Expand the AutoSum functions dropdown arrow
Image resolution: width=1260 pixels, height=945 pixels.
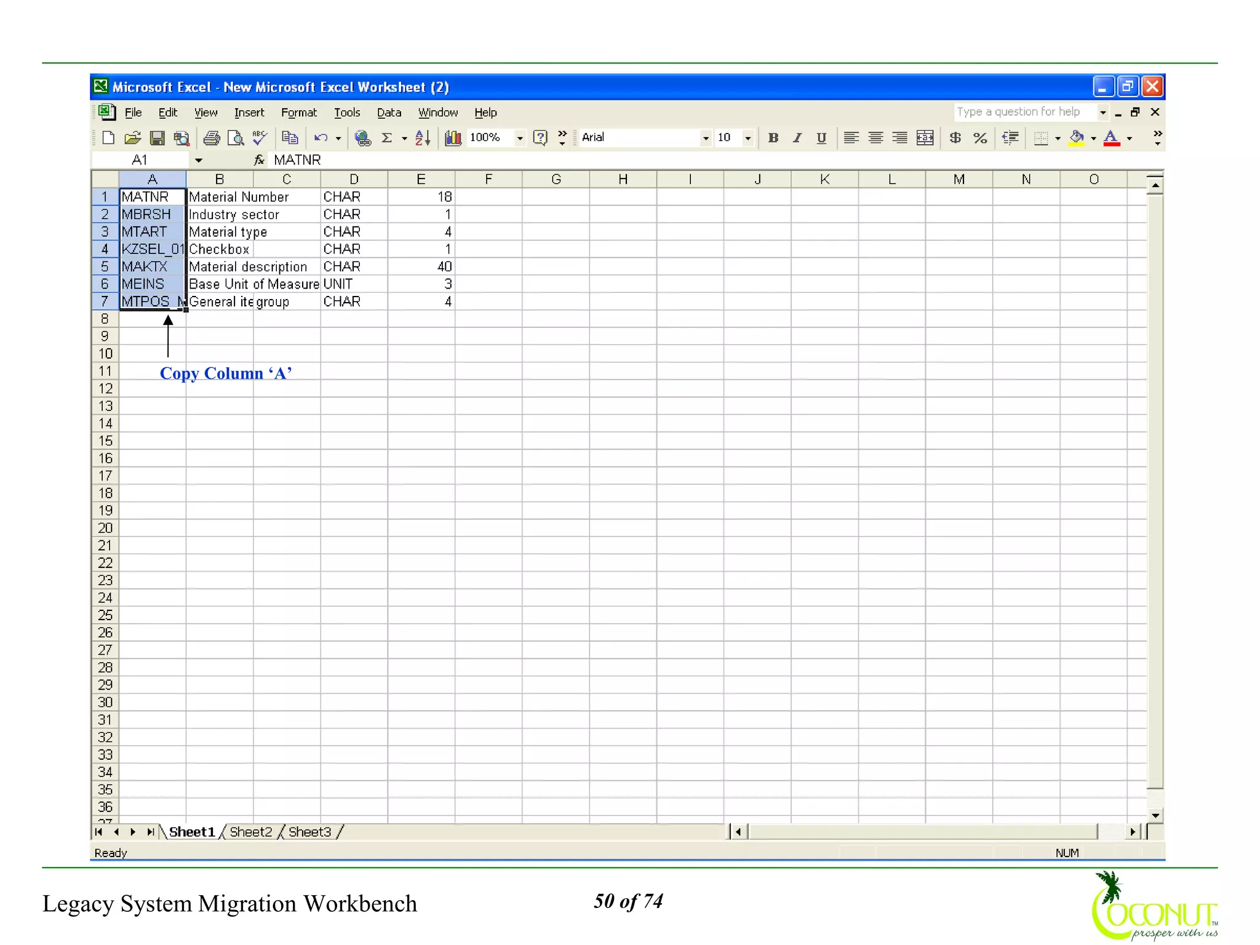[x=404, y=138]
